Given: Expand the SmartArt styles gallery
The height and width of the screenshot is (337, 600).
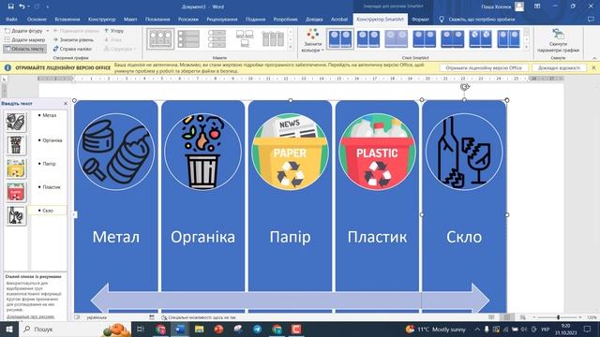Looking at the screenshot, I should pos(527,47).
